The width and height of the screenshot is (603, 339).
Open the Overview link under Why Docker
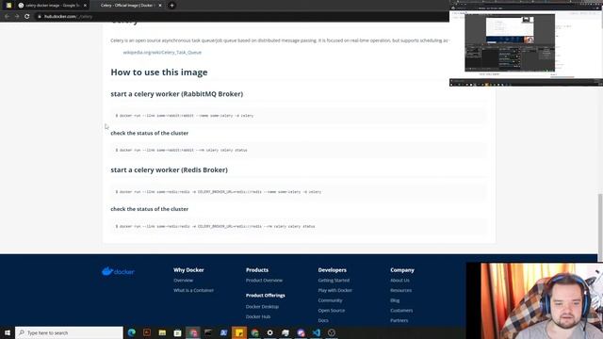point(183,281)
